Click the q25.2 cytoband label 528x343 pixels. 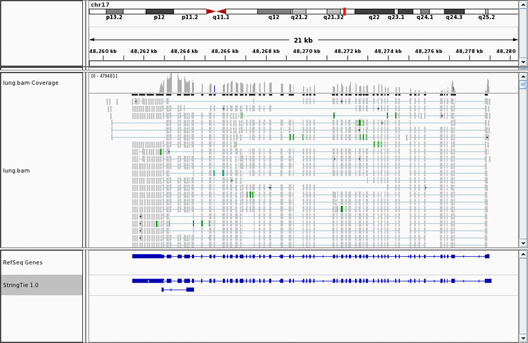point(487,17)
